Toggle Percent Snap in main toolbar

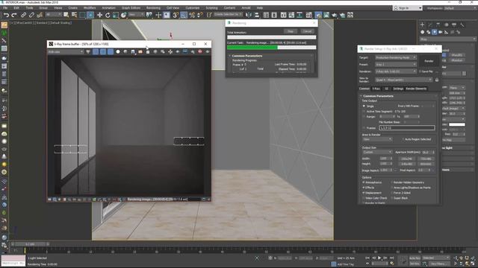(x=192, y=15)
